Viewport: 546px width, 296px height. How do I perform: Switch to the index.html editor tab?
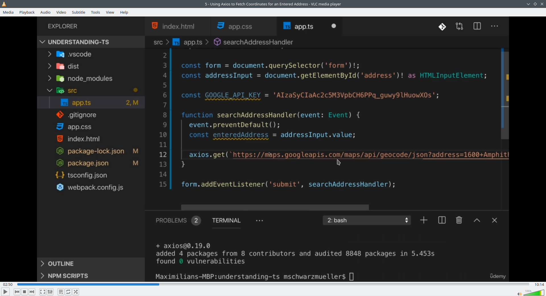pyautogui.click(x=178, y=26)
